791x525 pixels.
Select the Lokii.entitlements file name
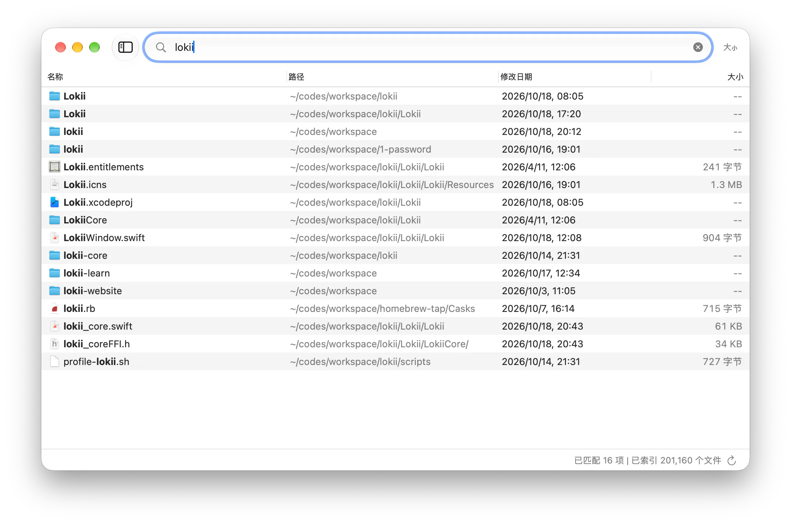click(104, 167)
